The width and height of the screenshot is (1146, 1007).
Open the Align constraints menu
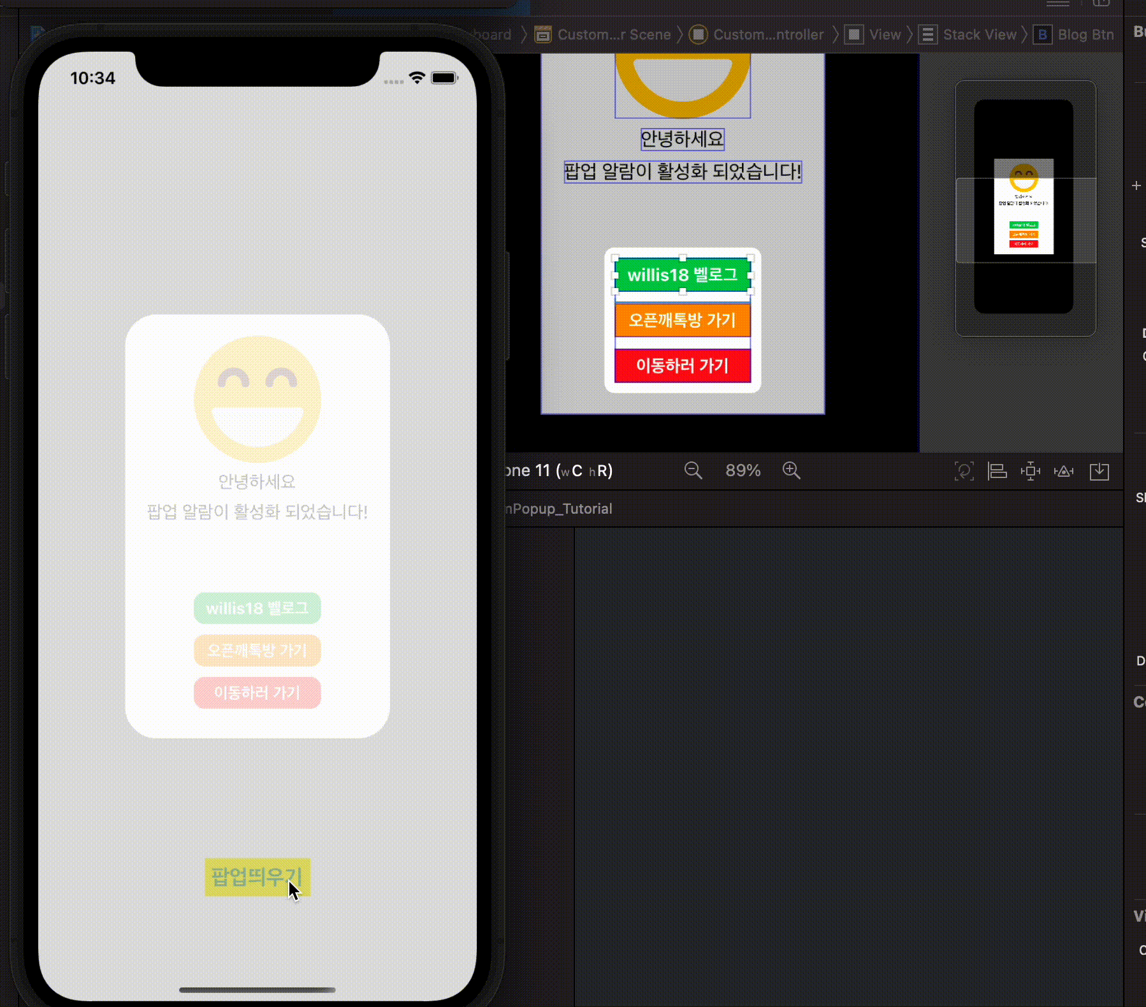tap(997, 472)
